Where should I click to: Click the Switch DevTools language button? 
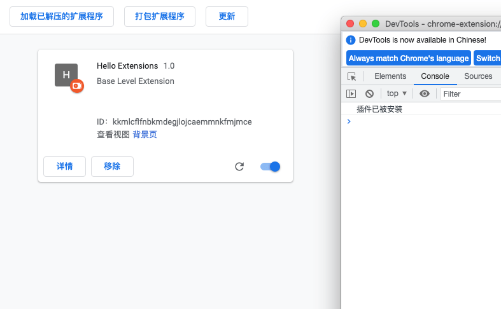[x=487, y=58]
